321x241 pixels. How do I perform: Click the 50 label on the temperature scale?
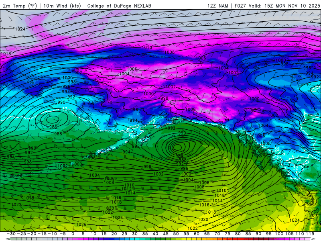point(176,234)
